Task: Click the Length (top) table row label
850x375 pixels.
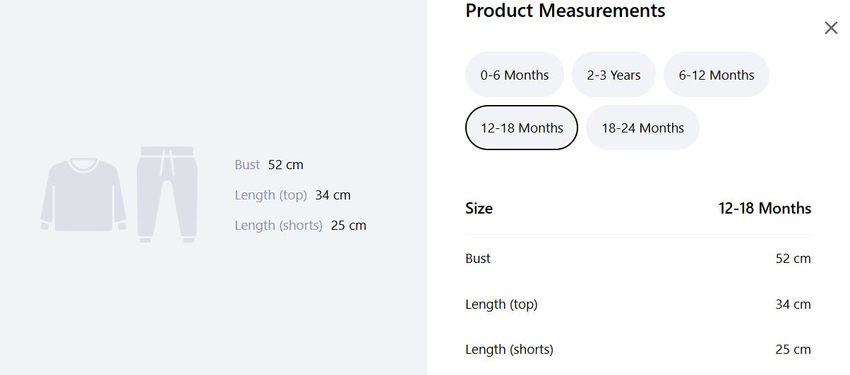Action: pos(501,305)
